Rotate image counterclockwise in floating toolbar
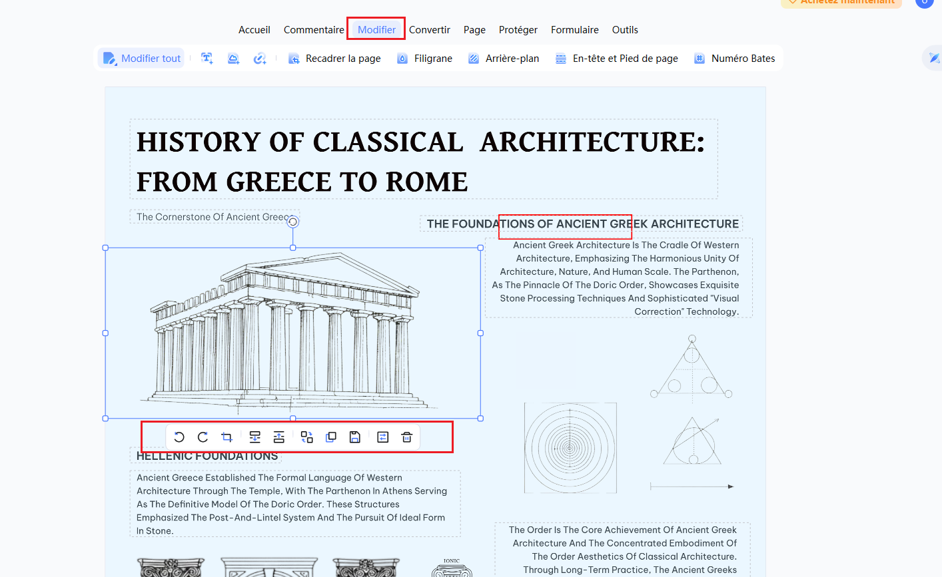This screenshot has width=942, height=577. [179, 437]
